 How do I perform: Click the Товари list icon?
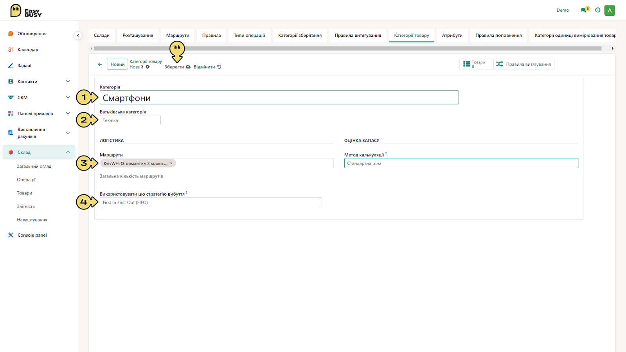click(467, 64)
